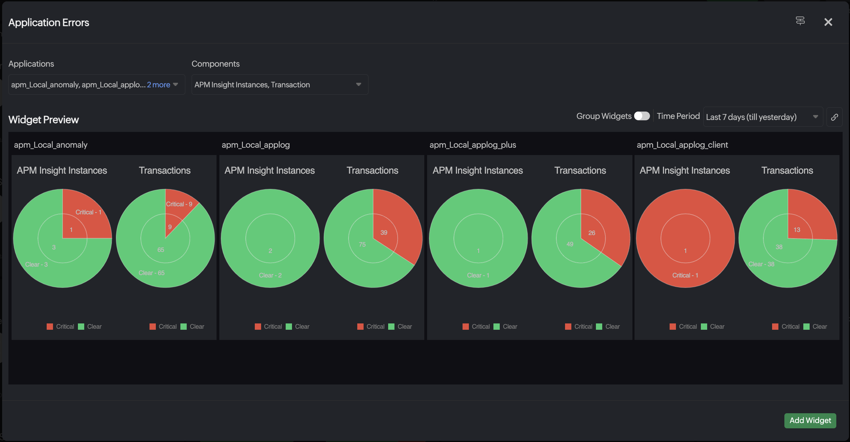This screenshot has width=850, height=442.
Task: Click the permalink chain icon
Action: (x=835, y=117)
